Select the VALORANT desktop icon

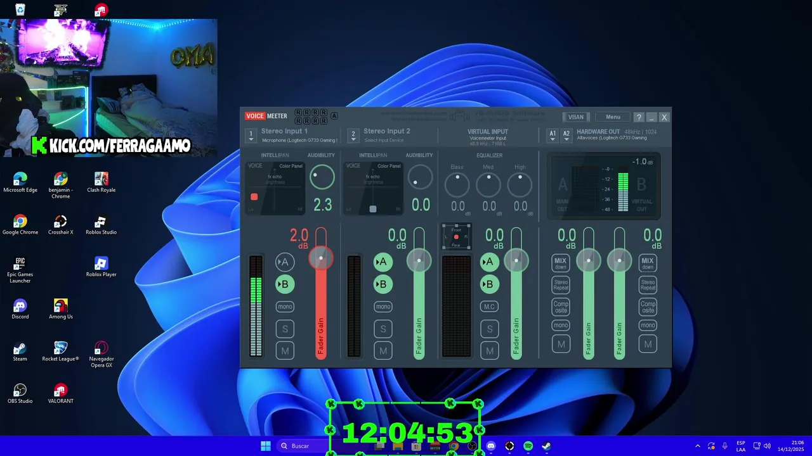61,393
